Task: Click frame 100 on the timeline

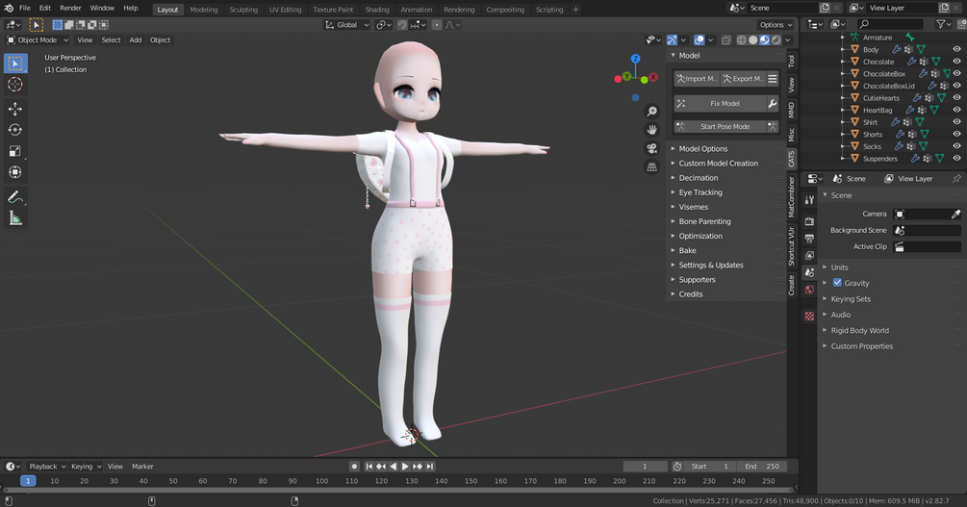Action: pos(322,481)
